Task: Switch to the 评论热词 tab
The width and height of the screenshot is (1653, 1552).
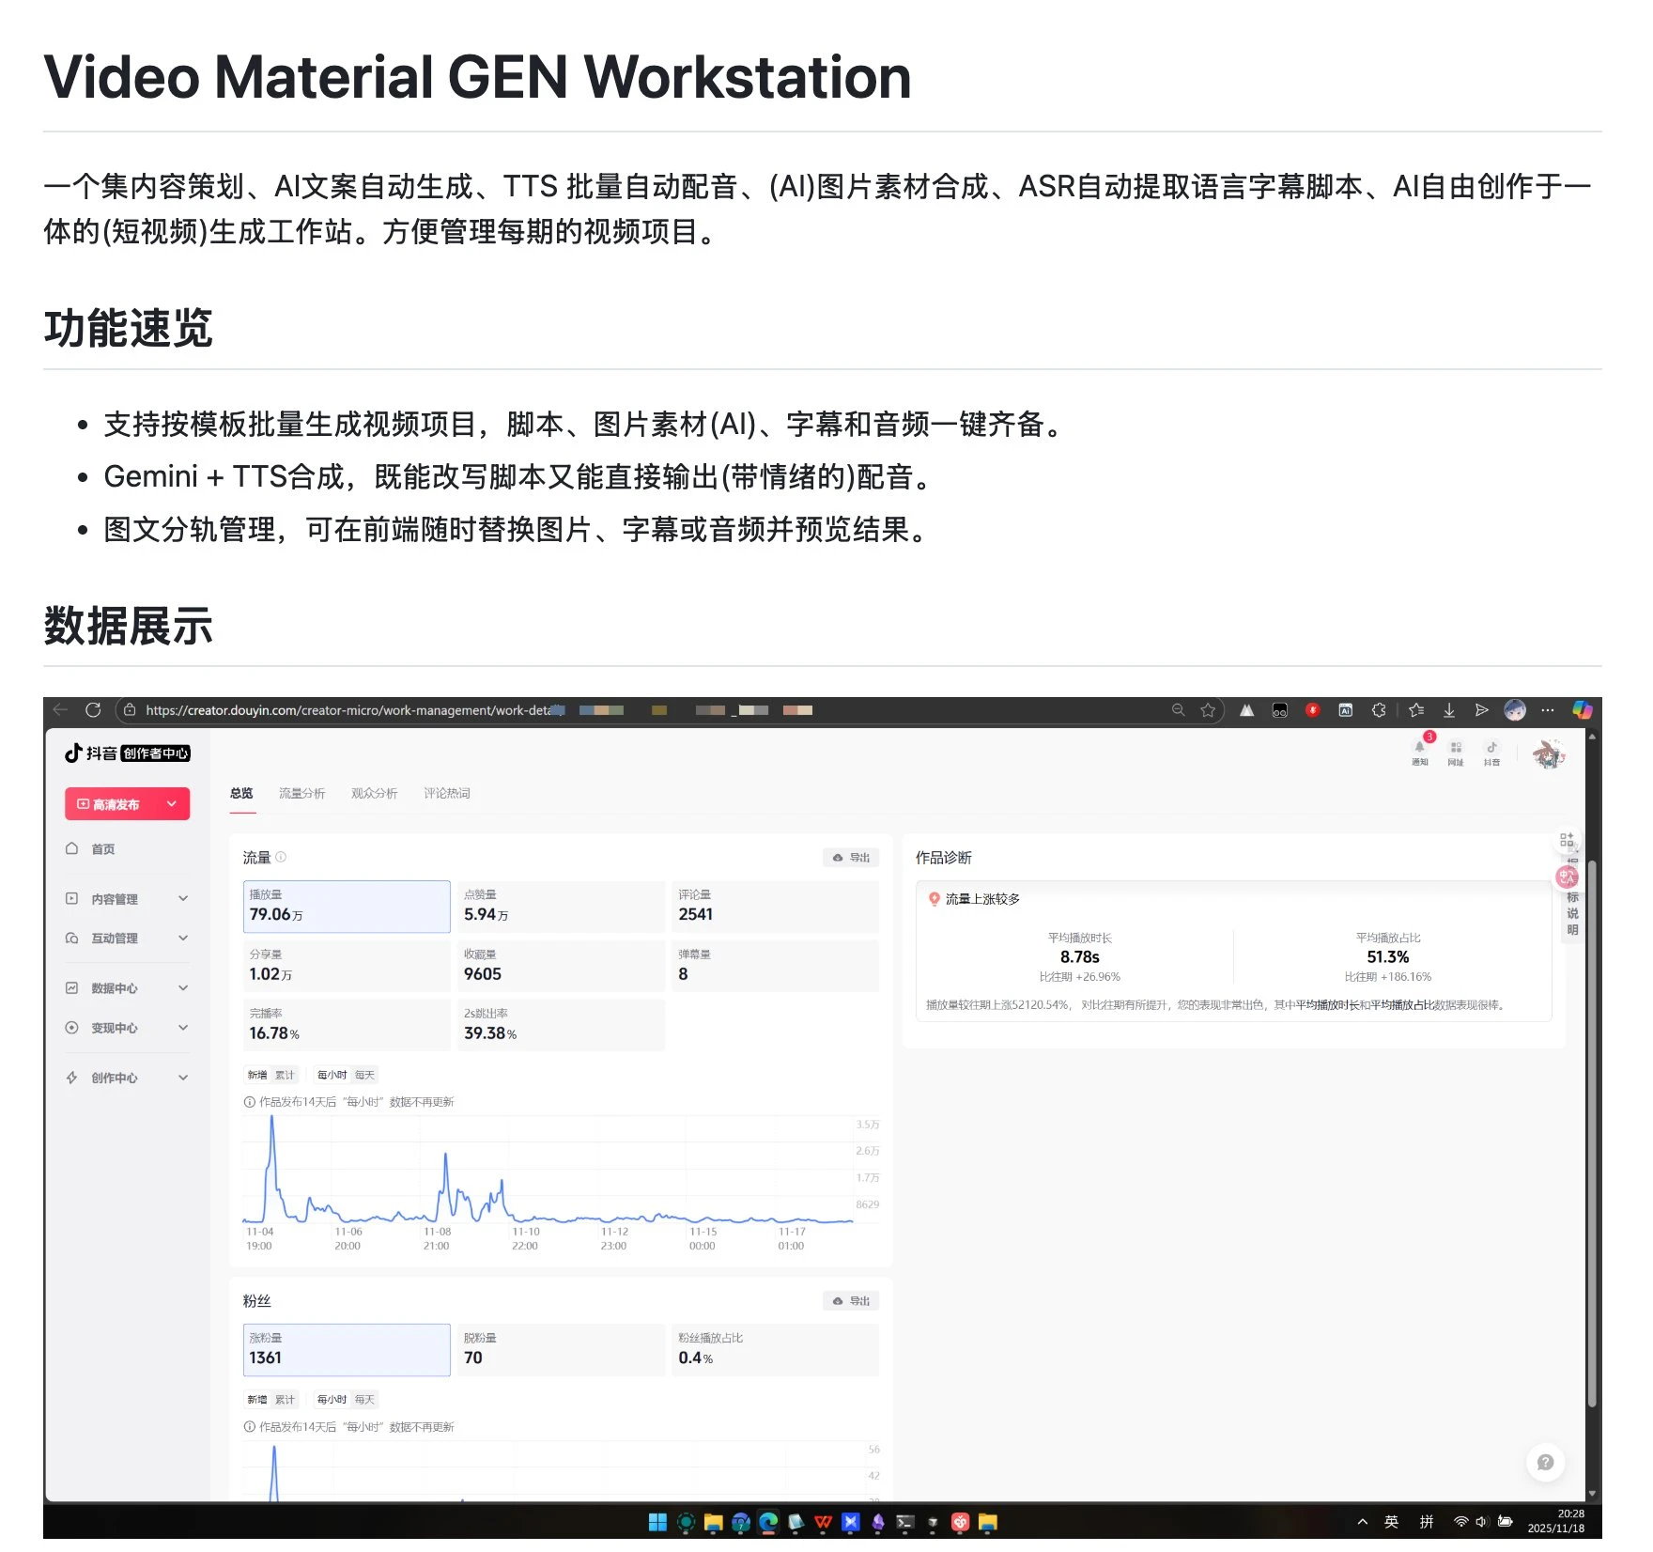Action: pos(448,793)
